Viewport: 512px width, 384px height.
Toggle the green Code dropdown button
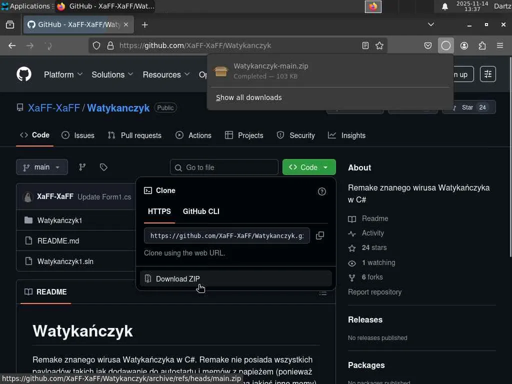(309, 167)
